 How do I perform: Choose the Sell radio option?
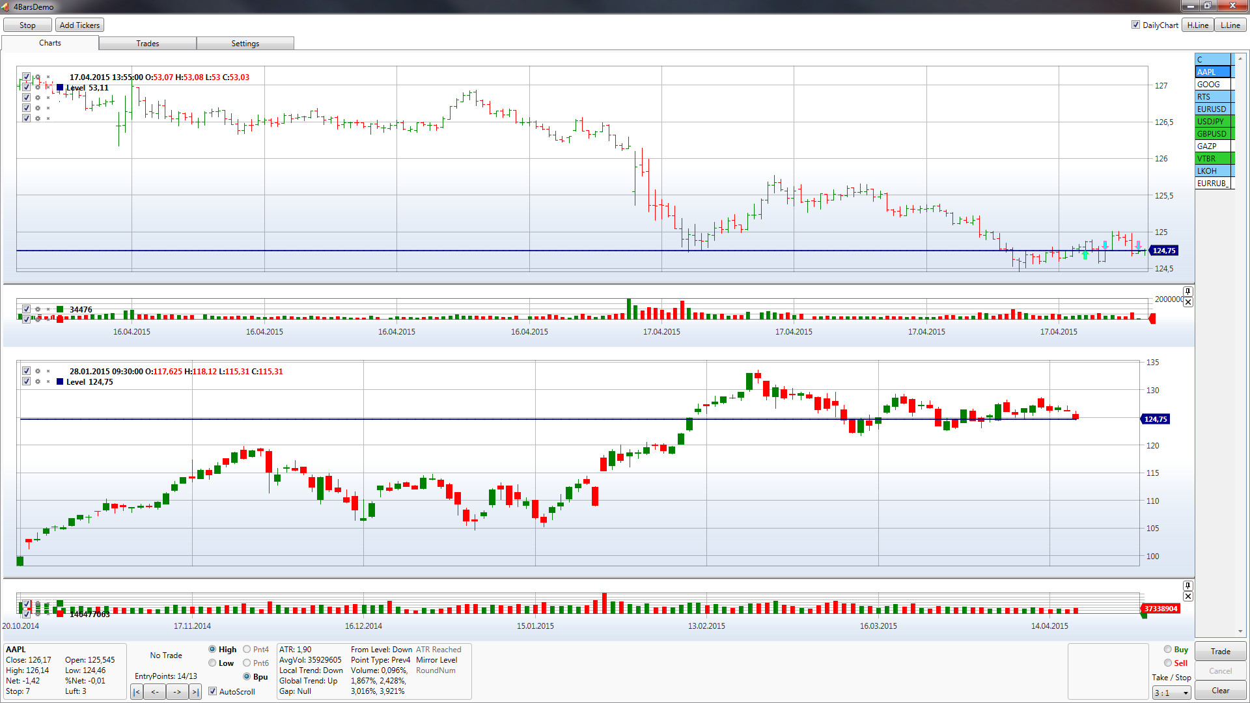1168,663
